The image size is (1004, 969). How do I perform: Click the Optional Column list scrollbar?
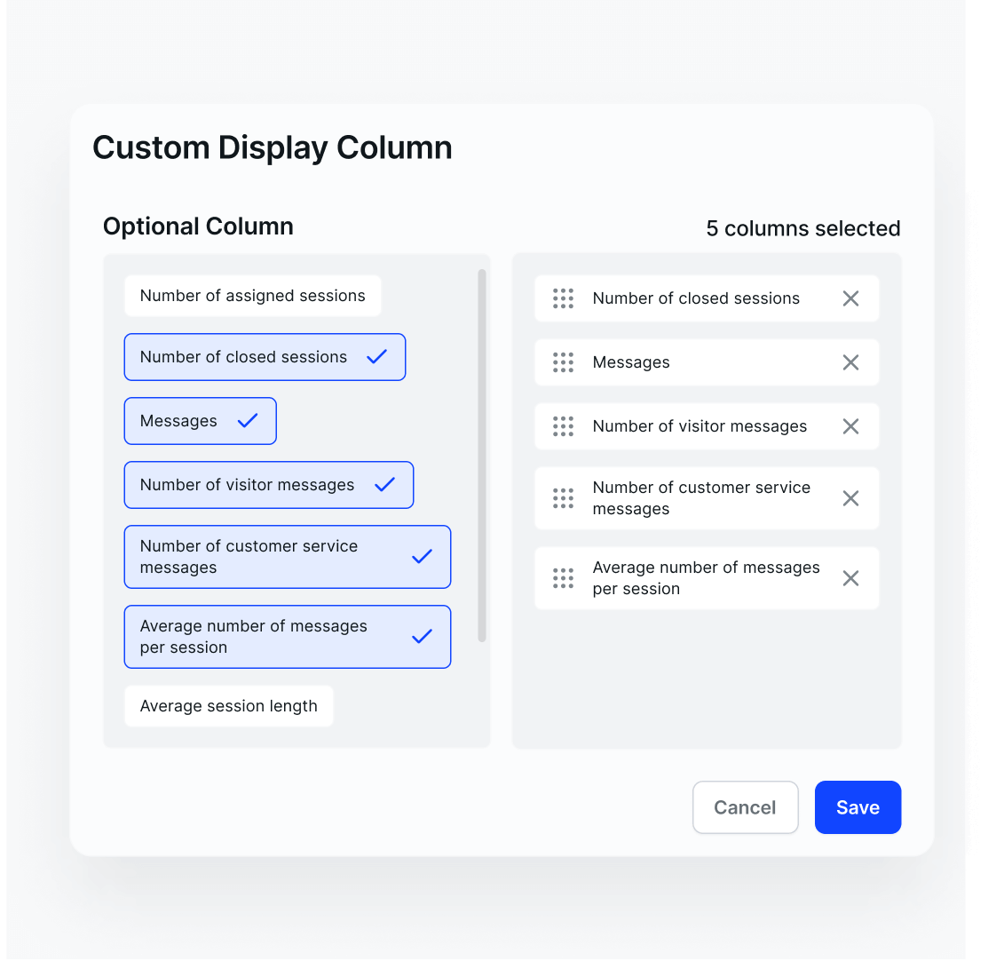482,455
